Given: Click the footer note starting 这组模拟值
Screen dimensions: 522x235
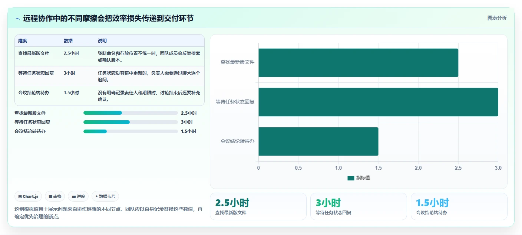Looking at the screenshot, I should click(109, 213).
